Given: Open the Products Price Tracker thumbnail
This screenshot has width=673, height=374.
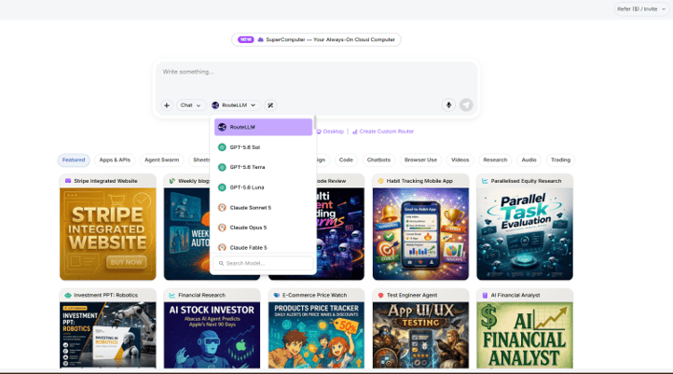Looking at the screenshot, I should pos(316,336).
